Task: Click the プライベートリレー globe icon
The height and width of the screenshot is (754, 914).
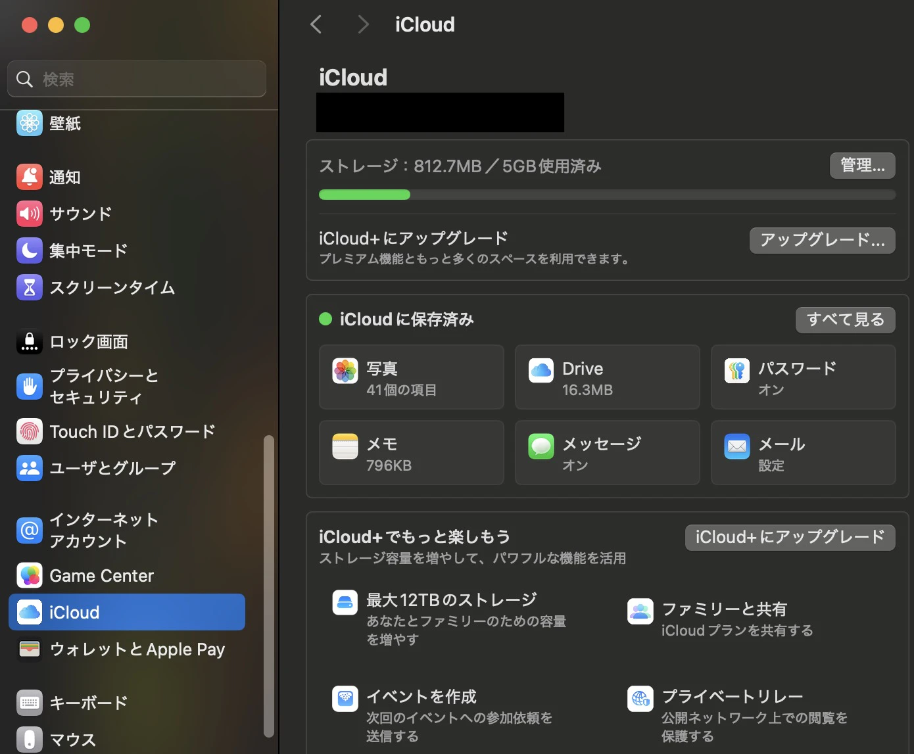Action: (x=640, y=699)
